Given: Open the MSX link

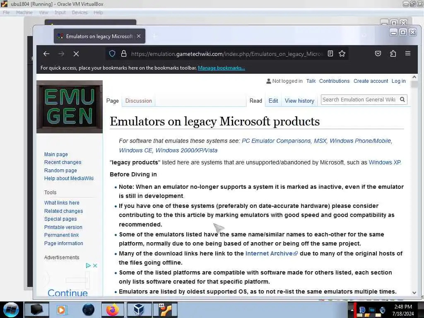Looking at the screenshot, I should [x=320, y=141].
